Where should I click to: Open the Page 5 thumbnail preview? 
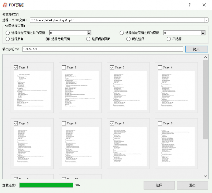pyautogui.click(x=32, y=146)
